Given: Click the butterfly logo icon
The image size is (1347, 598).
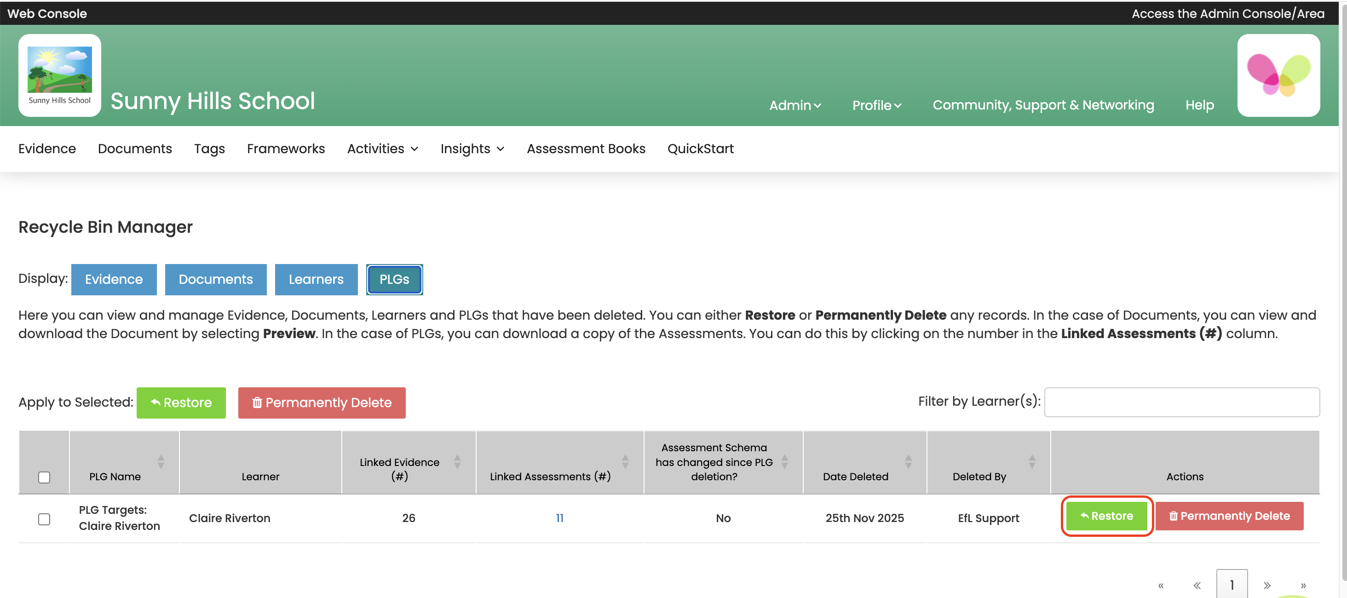Looking at the screenshot, I should (x=1278, y=75).
